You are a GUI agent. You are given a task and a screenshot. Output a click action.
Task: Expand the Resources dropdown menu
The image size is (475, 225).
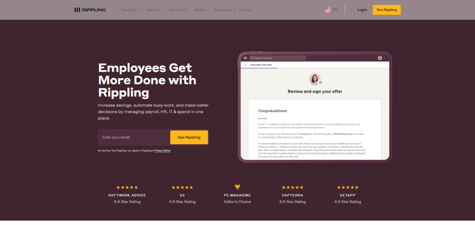[225, 10]
